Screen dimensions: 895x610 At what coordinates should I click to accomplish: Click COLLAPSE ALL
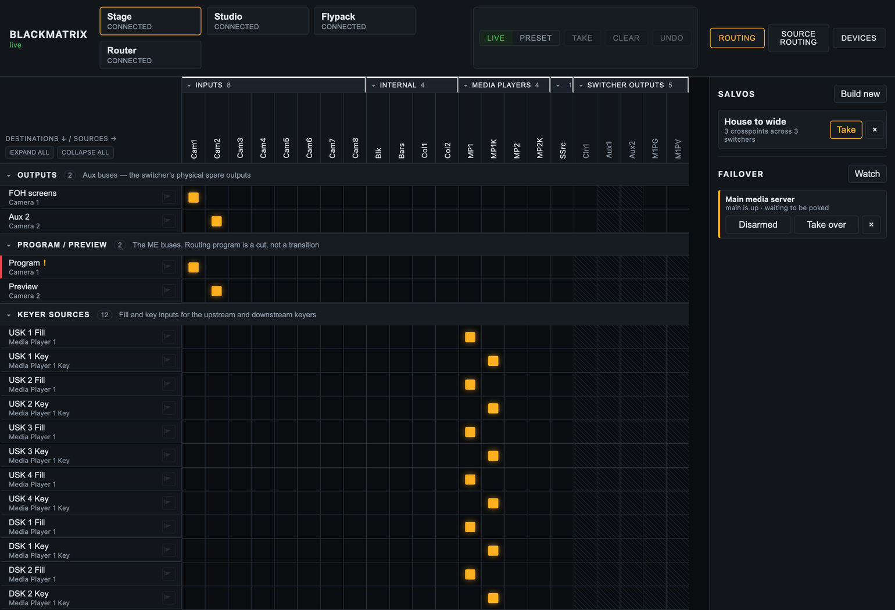[x=85, y=152]
